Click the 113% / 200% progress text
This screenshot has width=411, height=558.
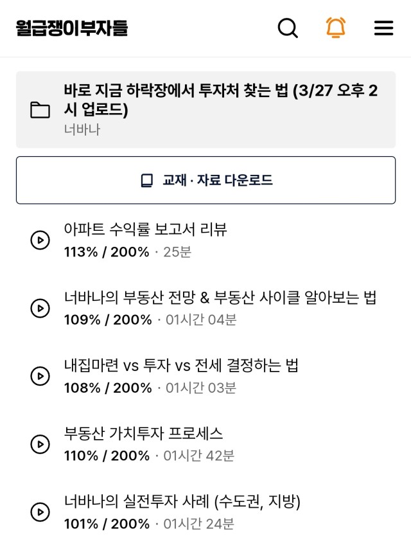click(107, 252)
